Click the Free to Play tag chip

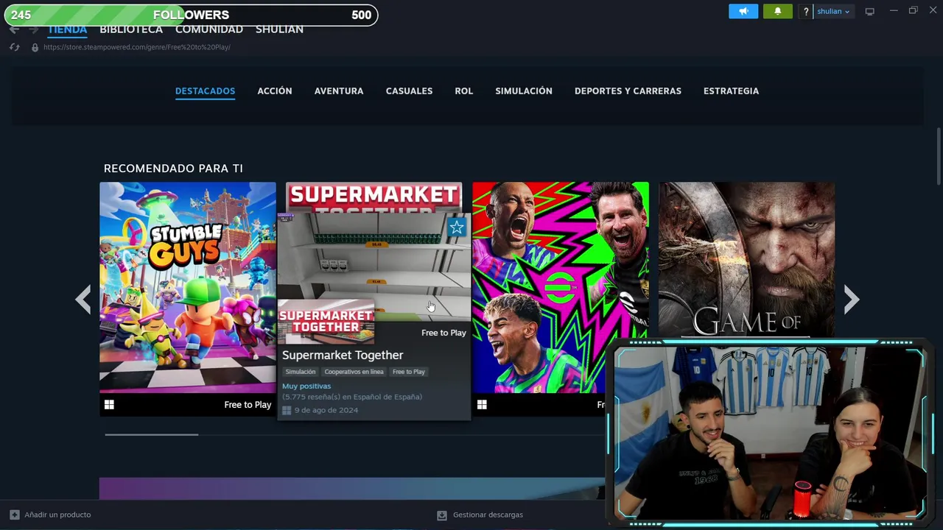(x=409, y=372)
